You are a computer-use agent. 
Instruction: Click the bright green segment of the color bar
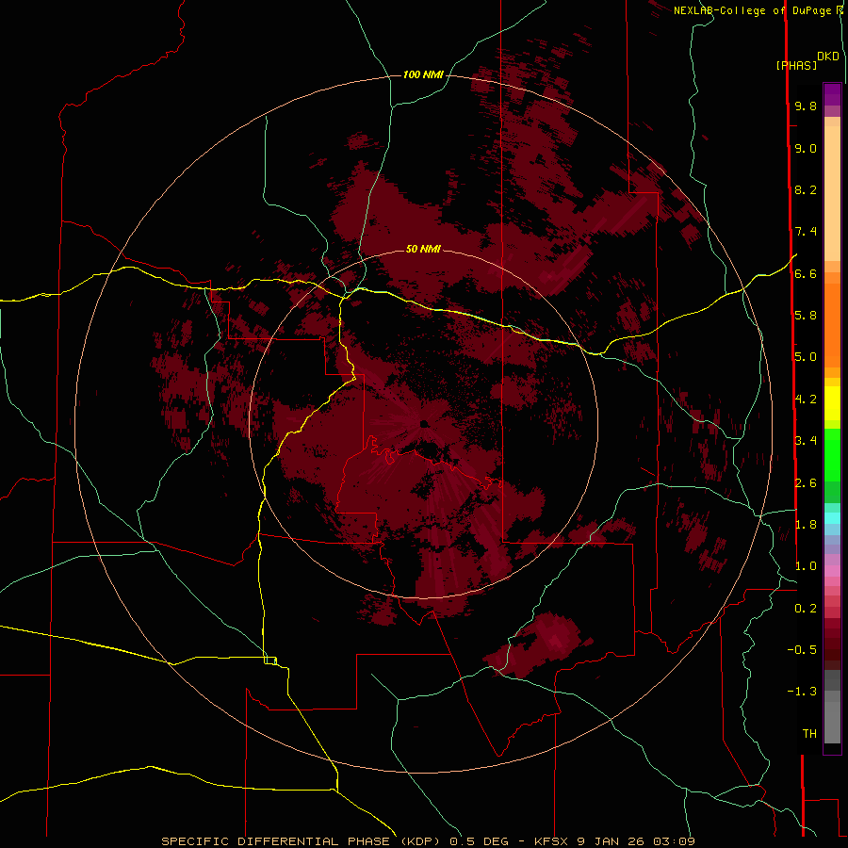(832, 454)
